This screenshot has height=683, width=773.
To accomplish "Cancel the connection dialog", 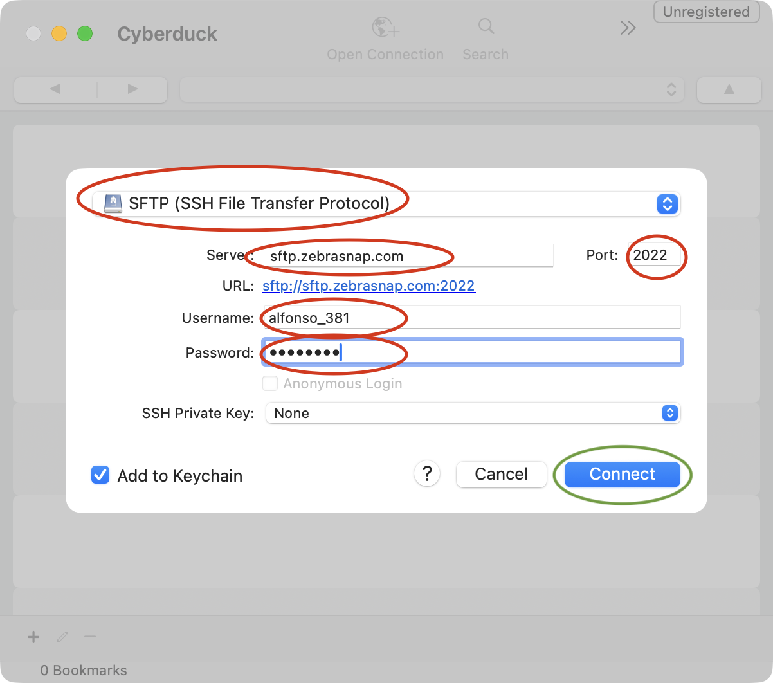I will (501, 474).
